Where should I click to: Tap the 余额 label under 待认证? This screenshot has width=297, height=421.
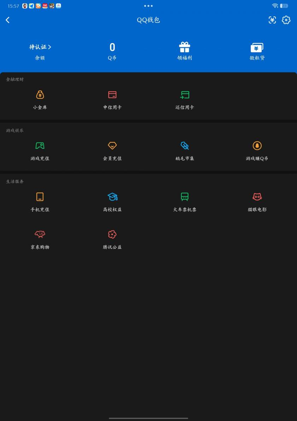40,58
